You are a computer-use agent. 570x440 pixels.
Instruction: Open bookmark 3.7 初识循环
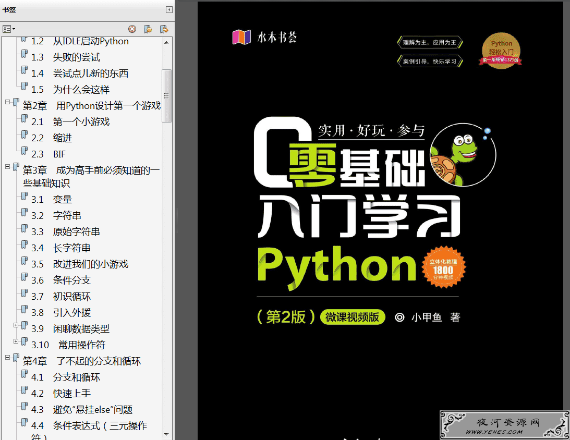point(61,297)
